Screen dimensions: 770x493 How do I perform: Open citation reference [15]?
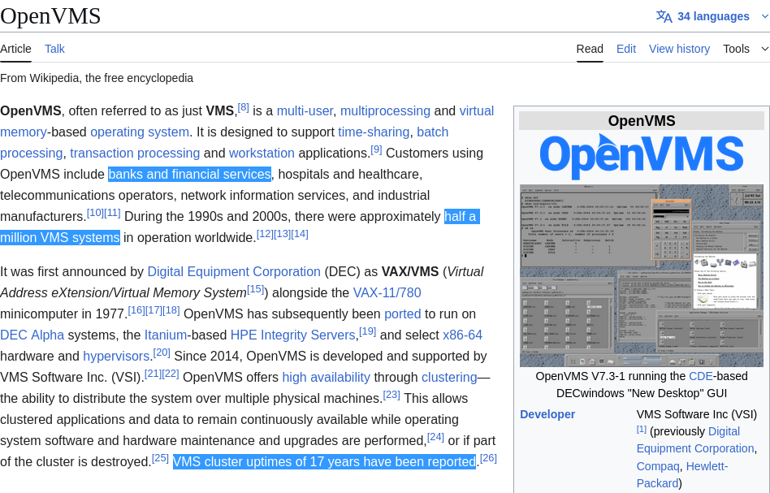(x=255, y=289)
